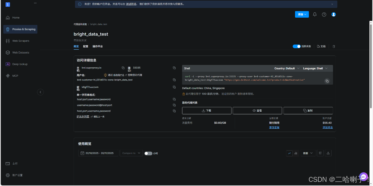Click the Bright Data logo icon
The width and height of the screenshot is (373, 186).
pos(8,4)
